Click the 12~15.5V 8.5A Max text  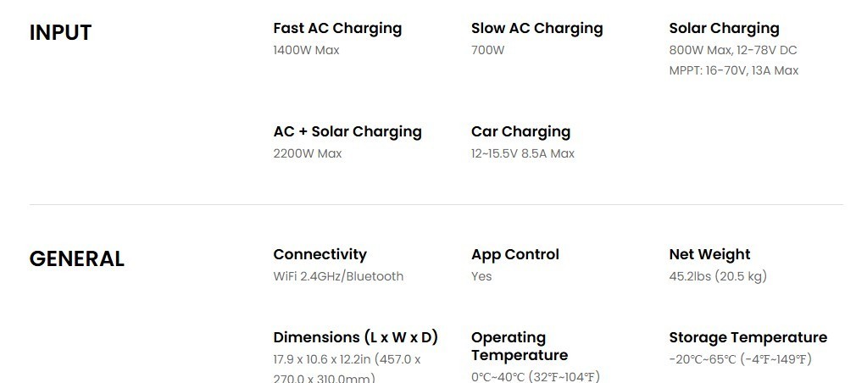523,154
